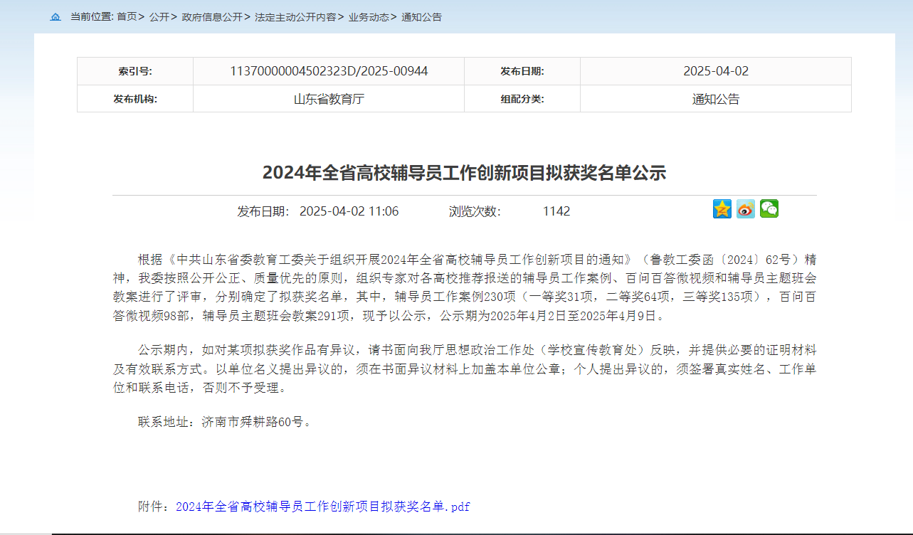Click the 索引号 label cell in the table
The height and width of the screenshot is (535, 913).
tap(135, 71)
